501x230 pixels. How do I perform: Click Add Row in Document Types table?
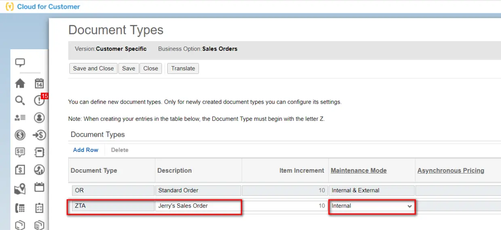coord(86,150)
